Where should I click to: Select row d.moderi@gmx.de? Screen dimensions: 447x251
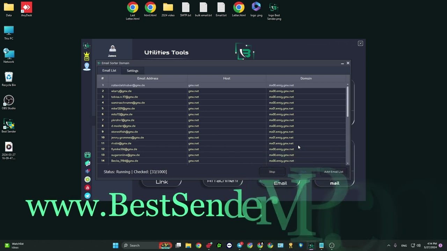(x=221, y=126)
